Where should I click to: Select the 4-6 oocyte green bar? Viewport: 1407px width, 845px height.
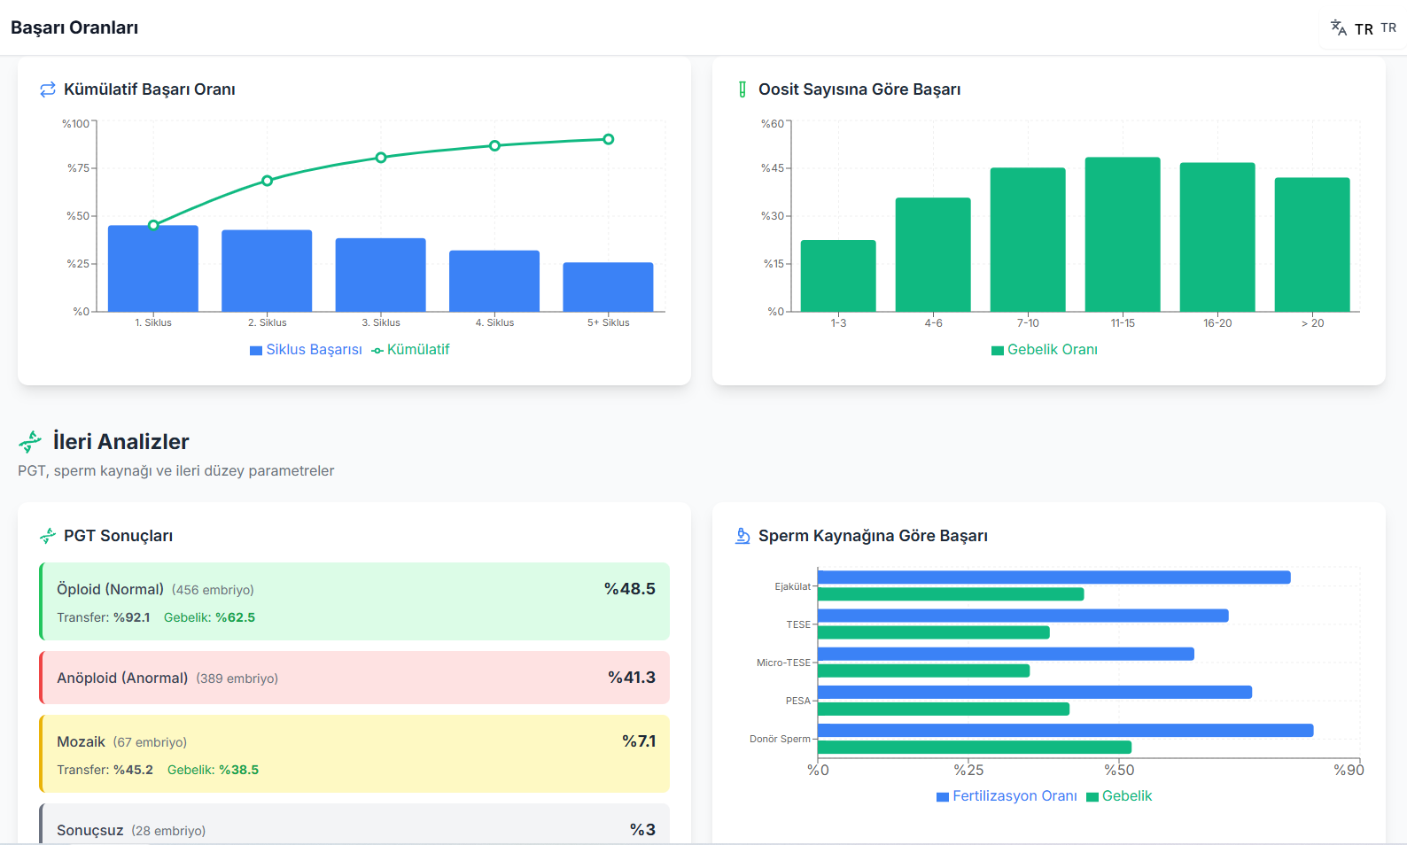[933, 254]
